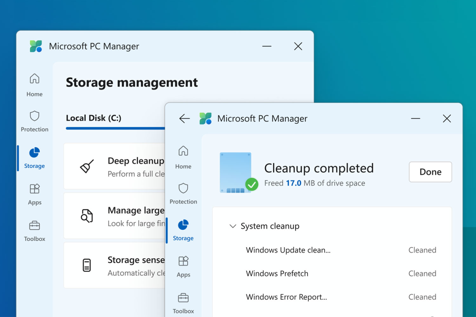This screenshot has width=476, height=317.
Task: Open Apps in Cleanup completed window sidebar
Action: [183, 262]
